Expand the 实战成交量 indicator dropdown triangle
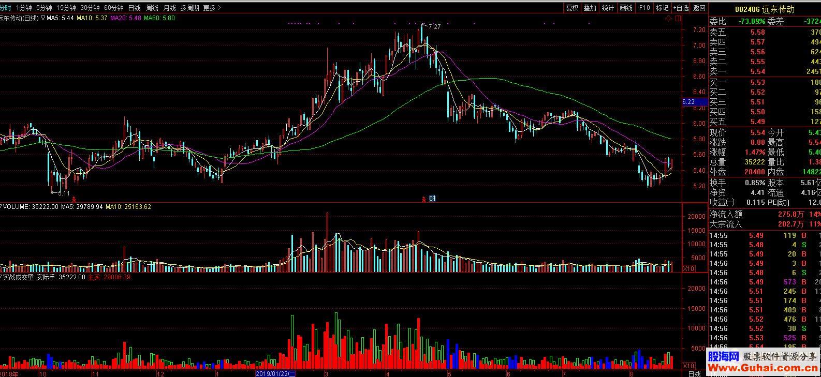821x377 pixels. 1,277
